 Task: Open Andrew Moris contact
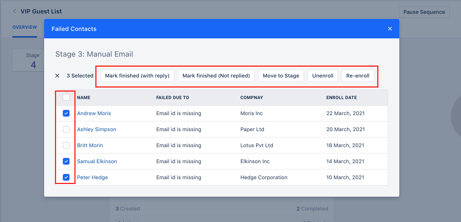pyautogui.click(x=94, y=113)
